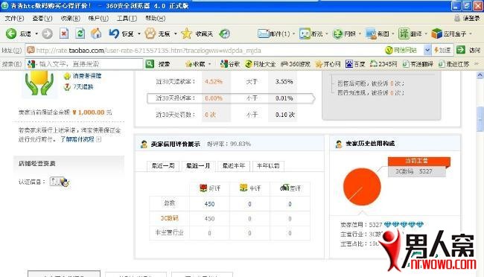Screen dimensions: 484x277
Task: Open the 2345网 bookmark
Action: (x=383, y=64)
